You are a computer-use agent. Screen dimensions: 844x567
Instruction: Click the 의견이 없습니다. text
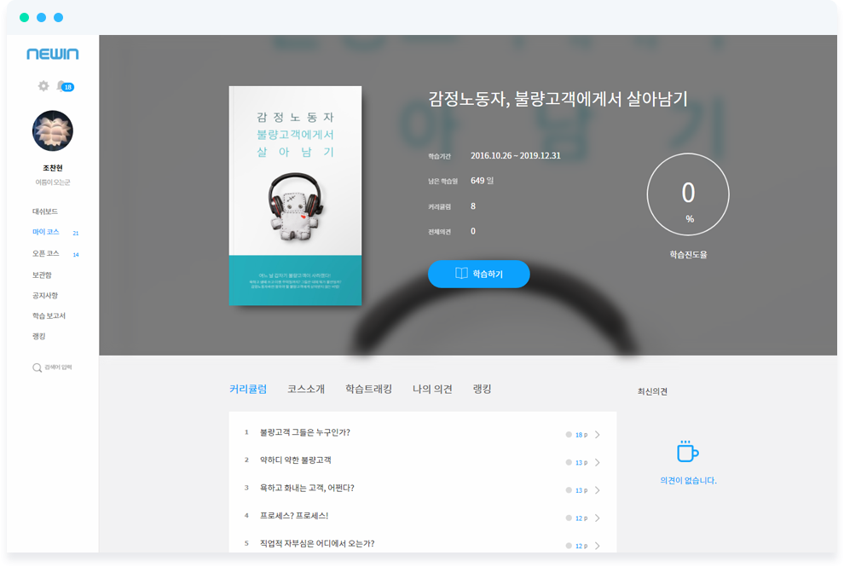pyautogui.click(x=688, y=480)
